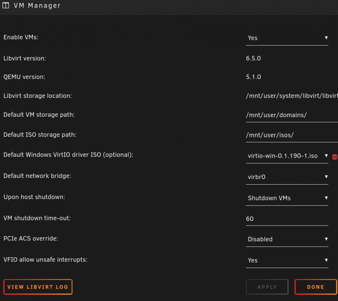Image resolution: width=338 pixels, height=301 pixels.
Task: Click the Default ISO storage path label
Action: pos(40,135)
